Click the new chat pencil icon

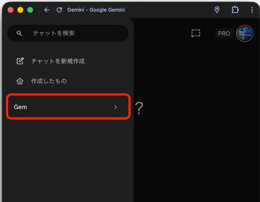point(20,61)
